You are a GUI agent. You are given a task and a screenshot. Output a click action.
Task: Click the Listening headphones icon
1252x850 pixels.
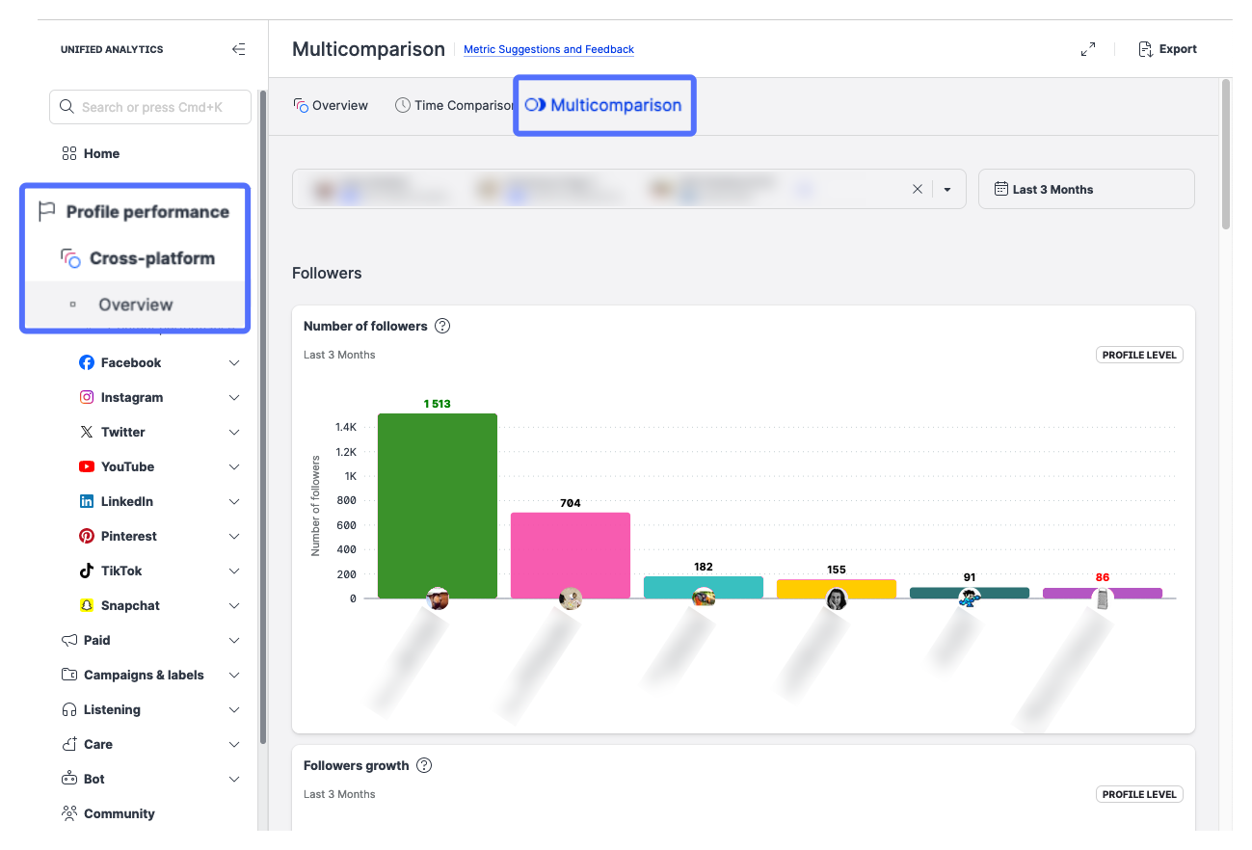68,709
